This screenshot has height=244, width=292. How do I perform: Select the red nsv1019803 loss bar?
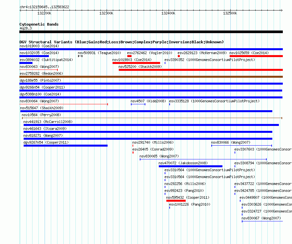click(136, 63)
